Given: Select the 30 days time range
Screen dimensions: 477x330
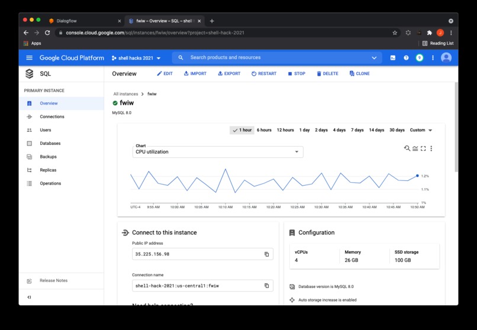Looking at the screenshot, I should tap(397, 130).
